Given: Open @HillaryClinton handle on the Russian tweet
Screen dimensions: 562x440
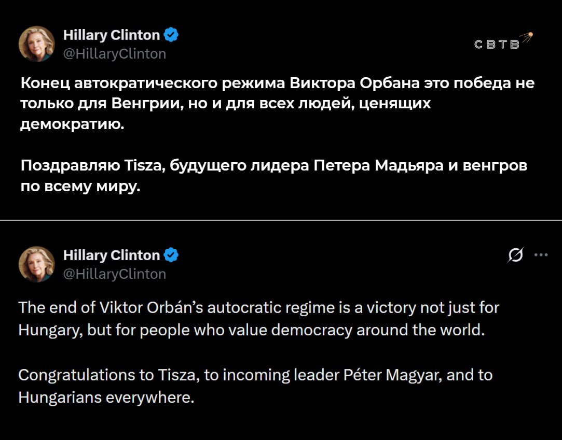Looking at the screenshot, I should pos(114,53).
